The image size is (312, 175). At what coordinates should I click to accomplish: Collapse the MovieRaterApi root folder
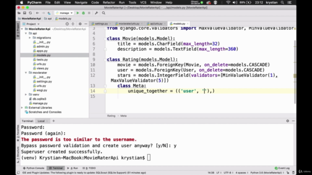(x=22, y=29)
